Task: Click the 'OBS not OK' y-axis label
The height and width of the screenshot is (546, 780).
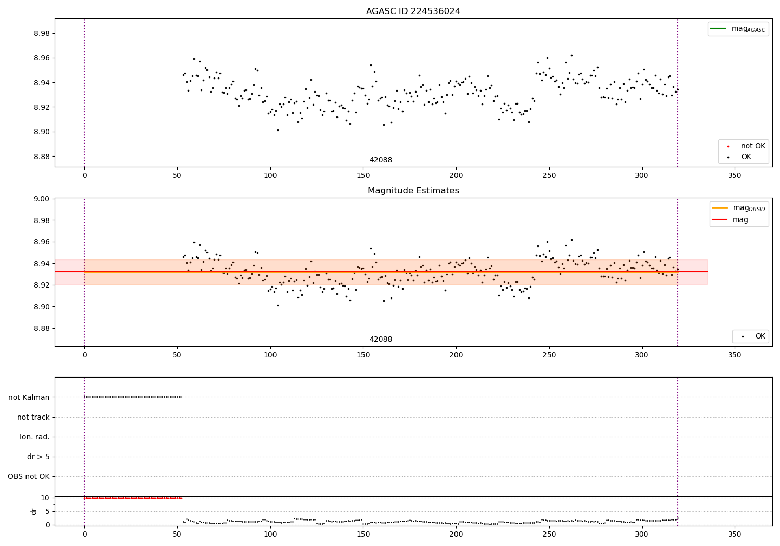Action: pos(29,476)
